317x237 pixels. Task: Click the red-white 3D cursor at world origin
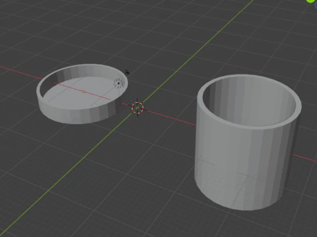tap(137, 108)
